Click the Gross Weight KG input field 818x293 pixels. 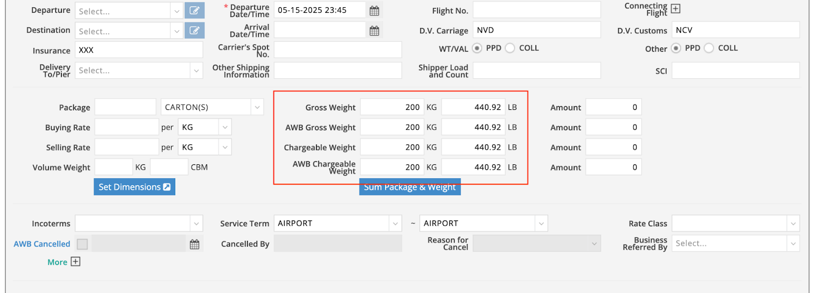pos(392,107)
